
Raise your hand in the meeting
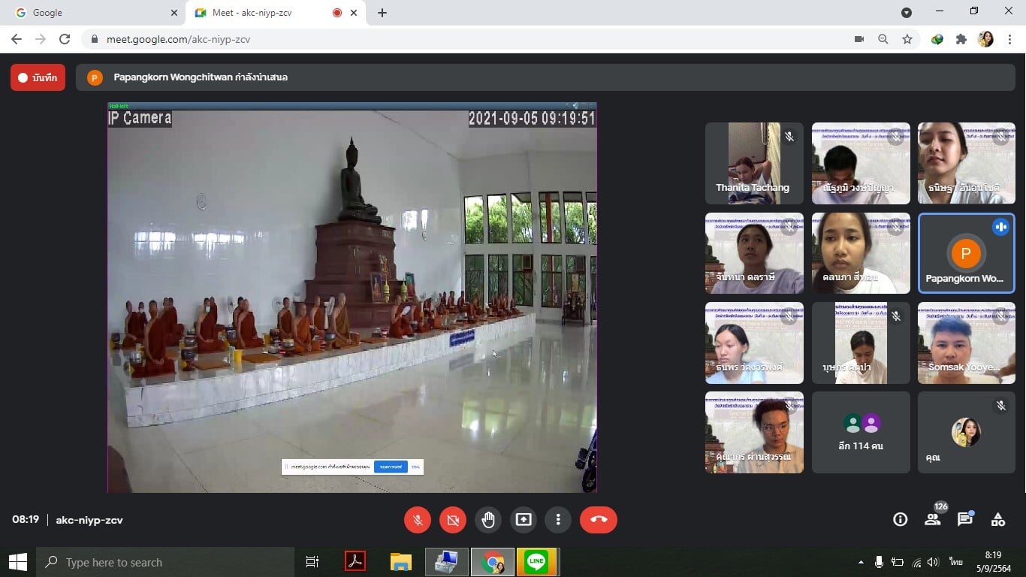pyautogui.click(x=488, y=519)
